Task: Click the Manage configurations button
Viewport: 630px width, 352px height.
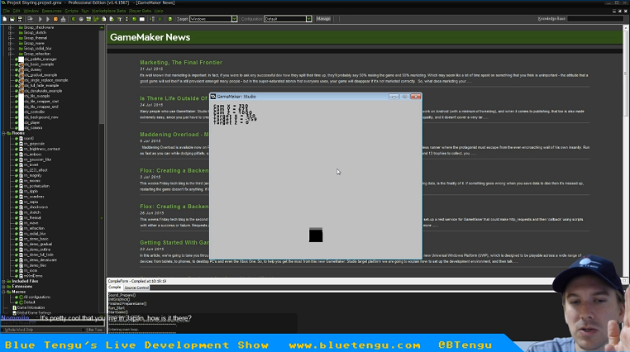Action: pyautogui.click(x=323, y=19)
